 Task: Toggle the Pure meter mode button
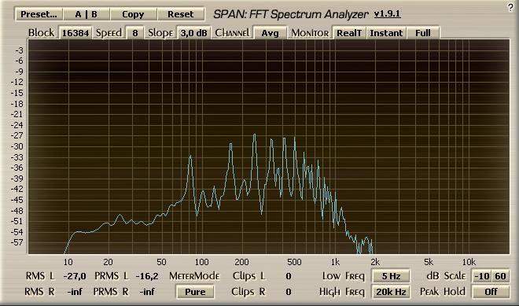coord(195,292)
